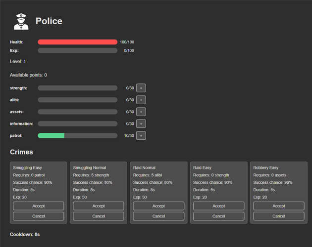
Task: Cancel the Raid Easy crime
Action: 219,216
